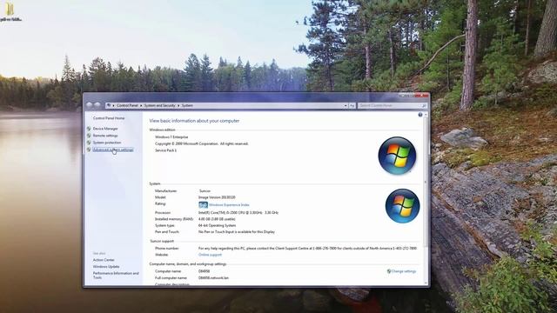Select the 'Windows 7 Enterprise' text

tap(171, 137)
